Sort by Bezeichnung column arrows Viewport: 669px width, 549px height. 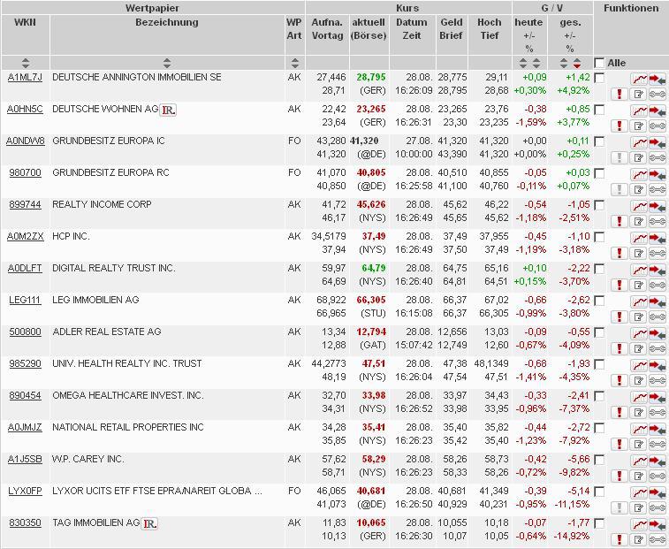[x=167, y=63]
